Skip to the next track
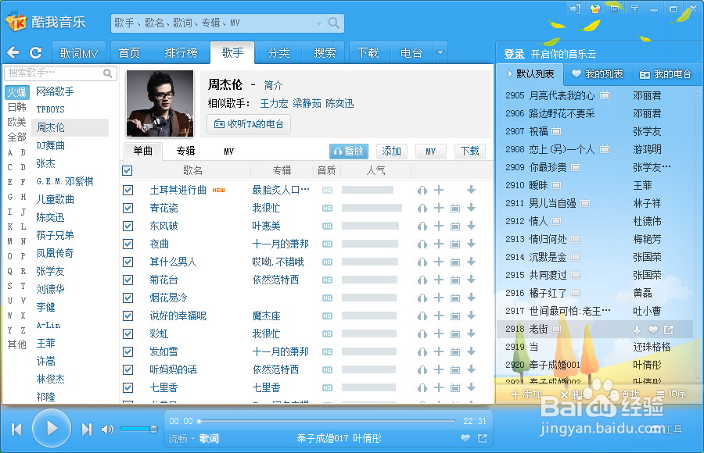This screenshot has width=704, height=453. (87, 430)
